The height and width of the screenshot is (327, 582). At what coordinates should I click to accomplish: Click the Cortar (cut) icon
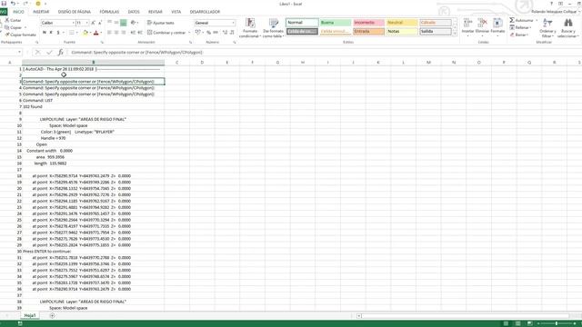7,20
